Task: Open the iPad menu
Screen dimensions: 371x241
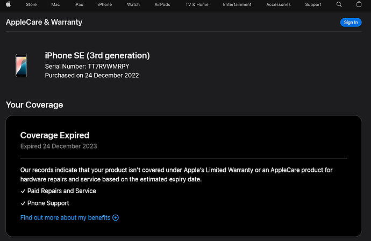Action: (79, 4)
